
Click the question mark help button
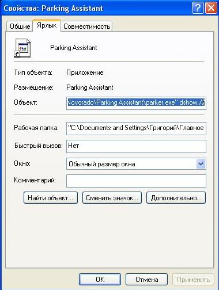[198, 9]
